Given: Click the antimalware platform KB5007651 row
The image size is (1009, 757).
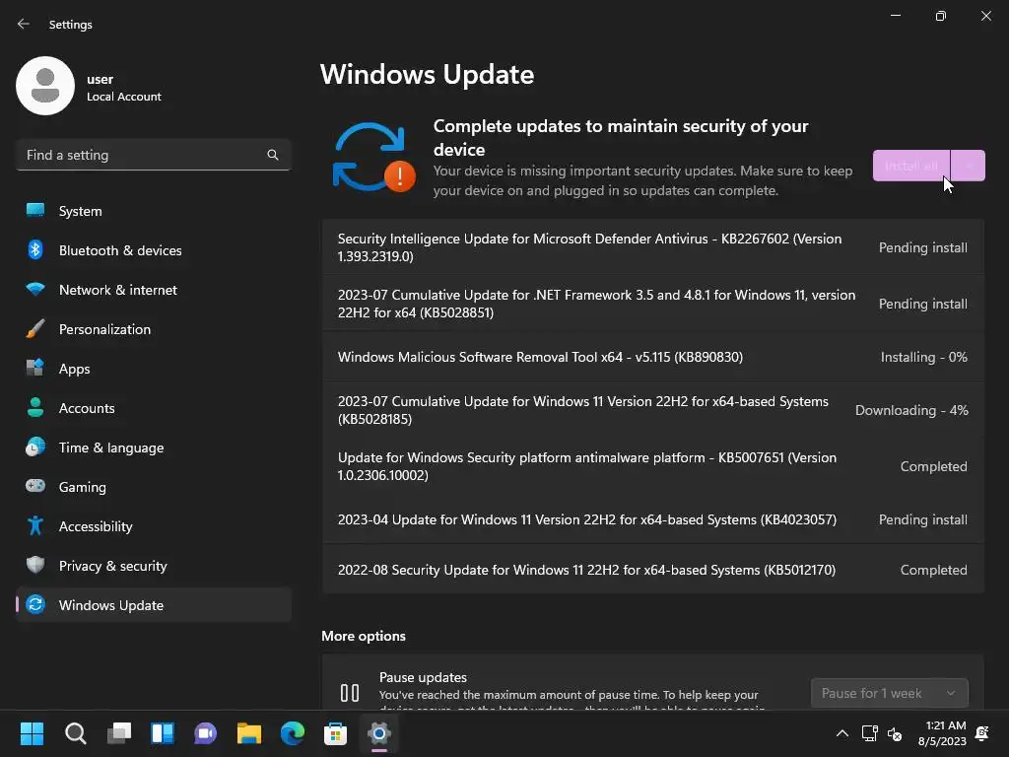Looking at the screenshot, I should tap(653, 466).
